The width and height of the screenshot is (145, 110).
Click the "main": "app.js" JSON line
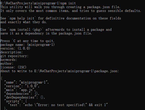(20, 90)
